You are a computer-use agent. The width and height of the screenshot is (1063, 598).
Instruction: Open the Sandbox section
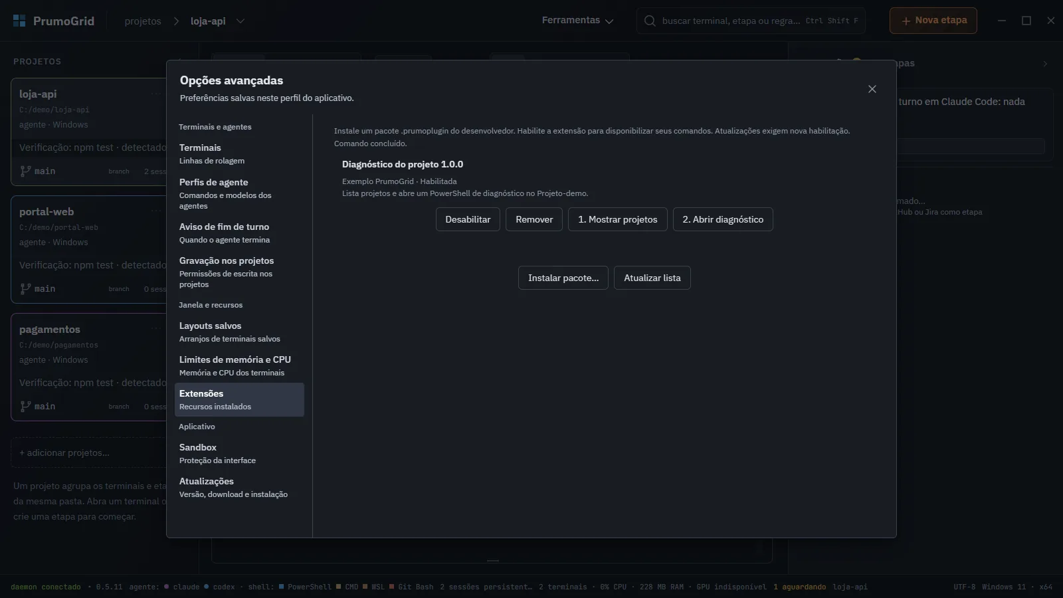239,453
